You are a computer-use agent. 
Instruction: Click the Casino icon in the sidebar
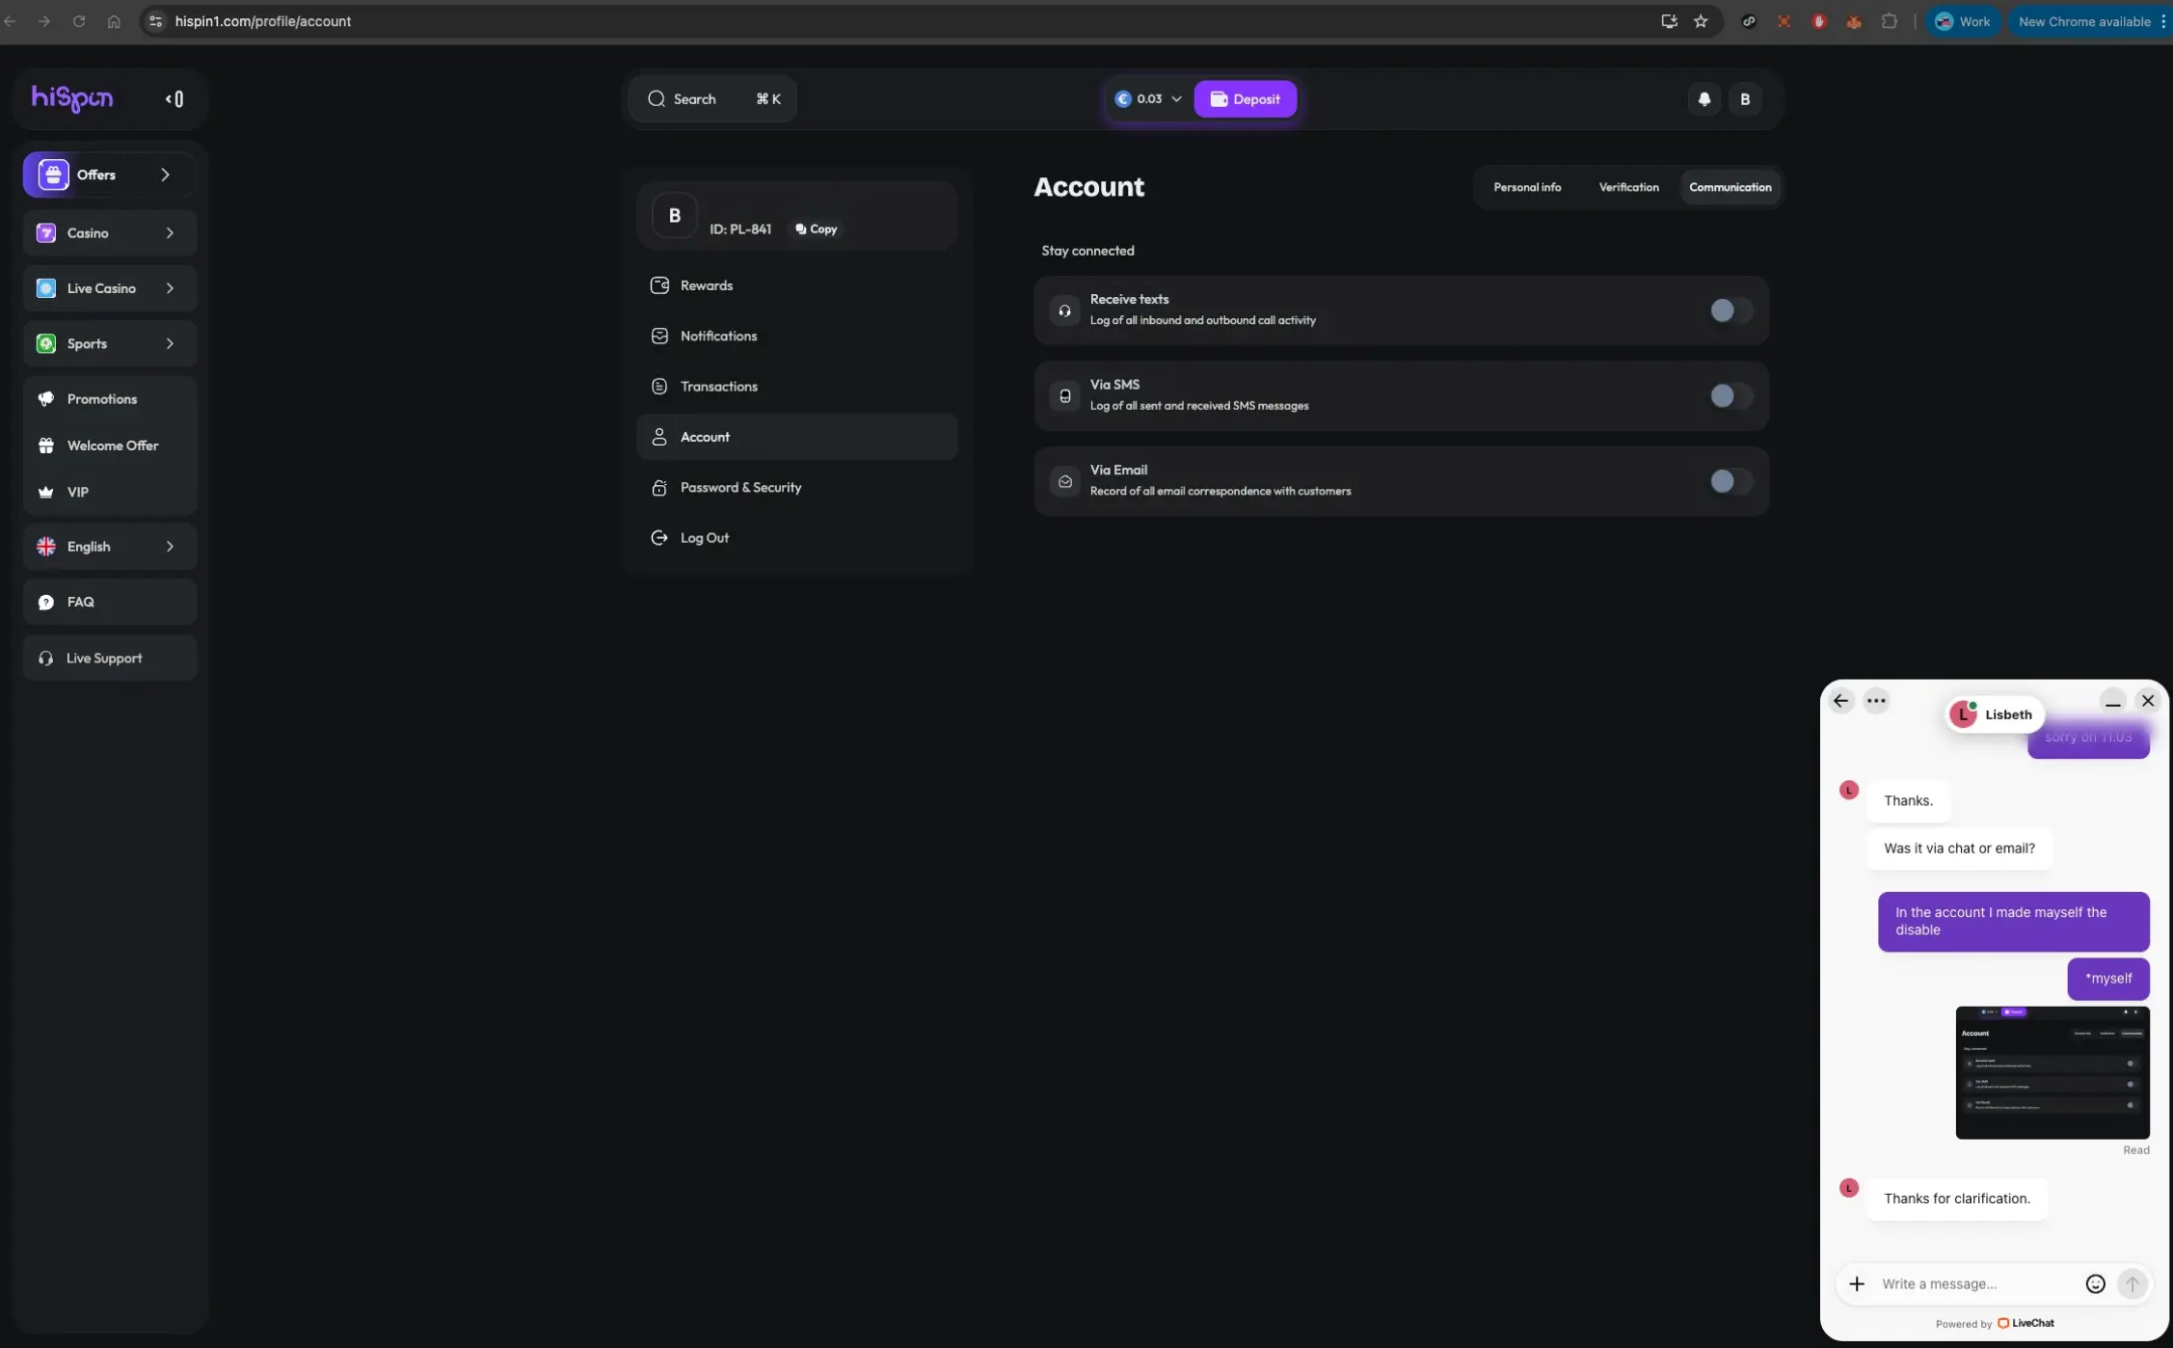[46, 233]
